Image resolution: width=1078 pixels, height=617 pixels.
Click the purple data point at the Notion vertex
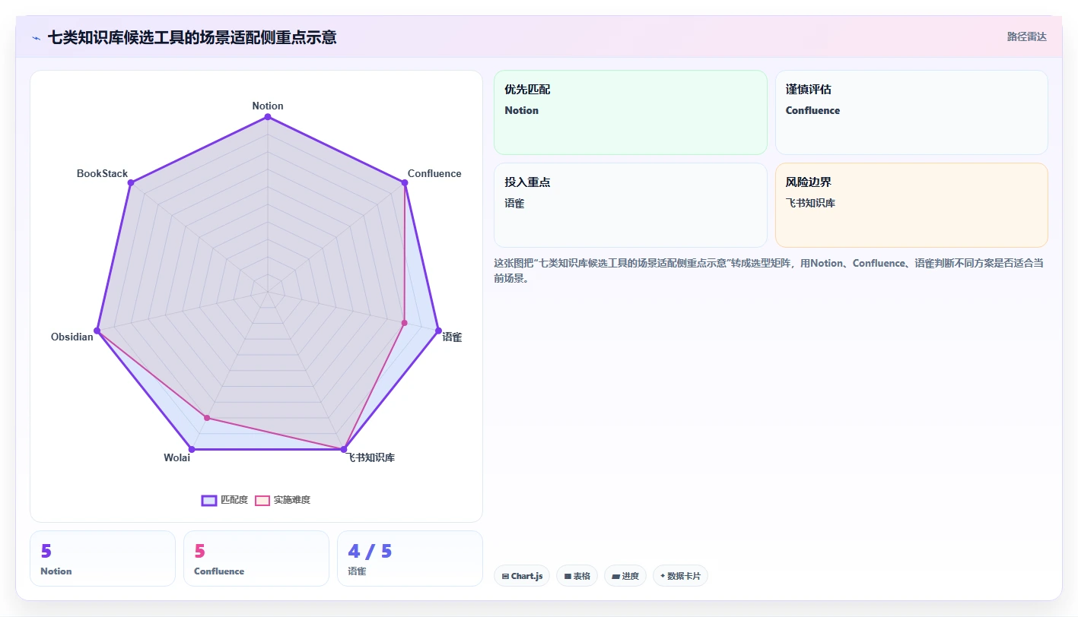(x=268, y=116)
